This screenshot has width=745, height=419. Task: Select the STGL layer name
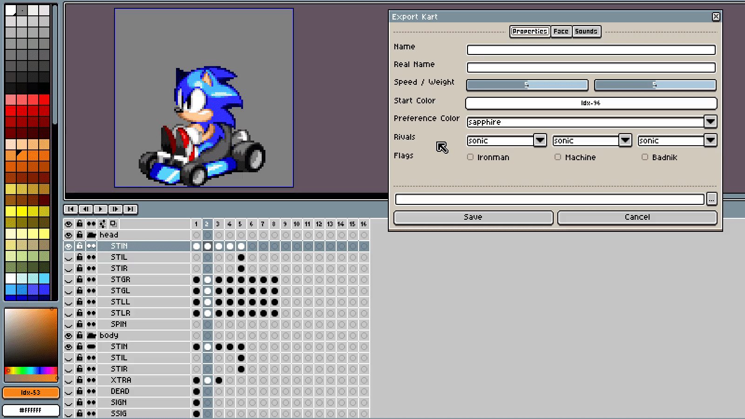click(x=121, y=291)
